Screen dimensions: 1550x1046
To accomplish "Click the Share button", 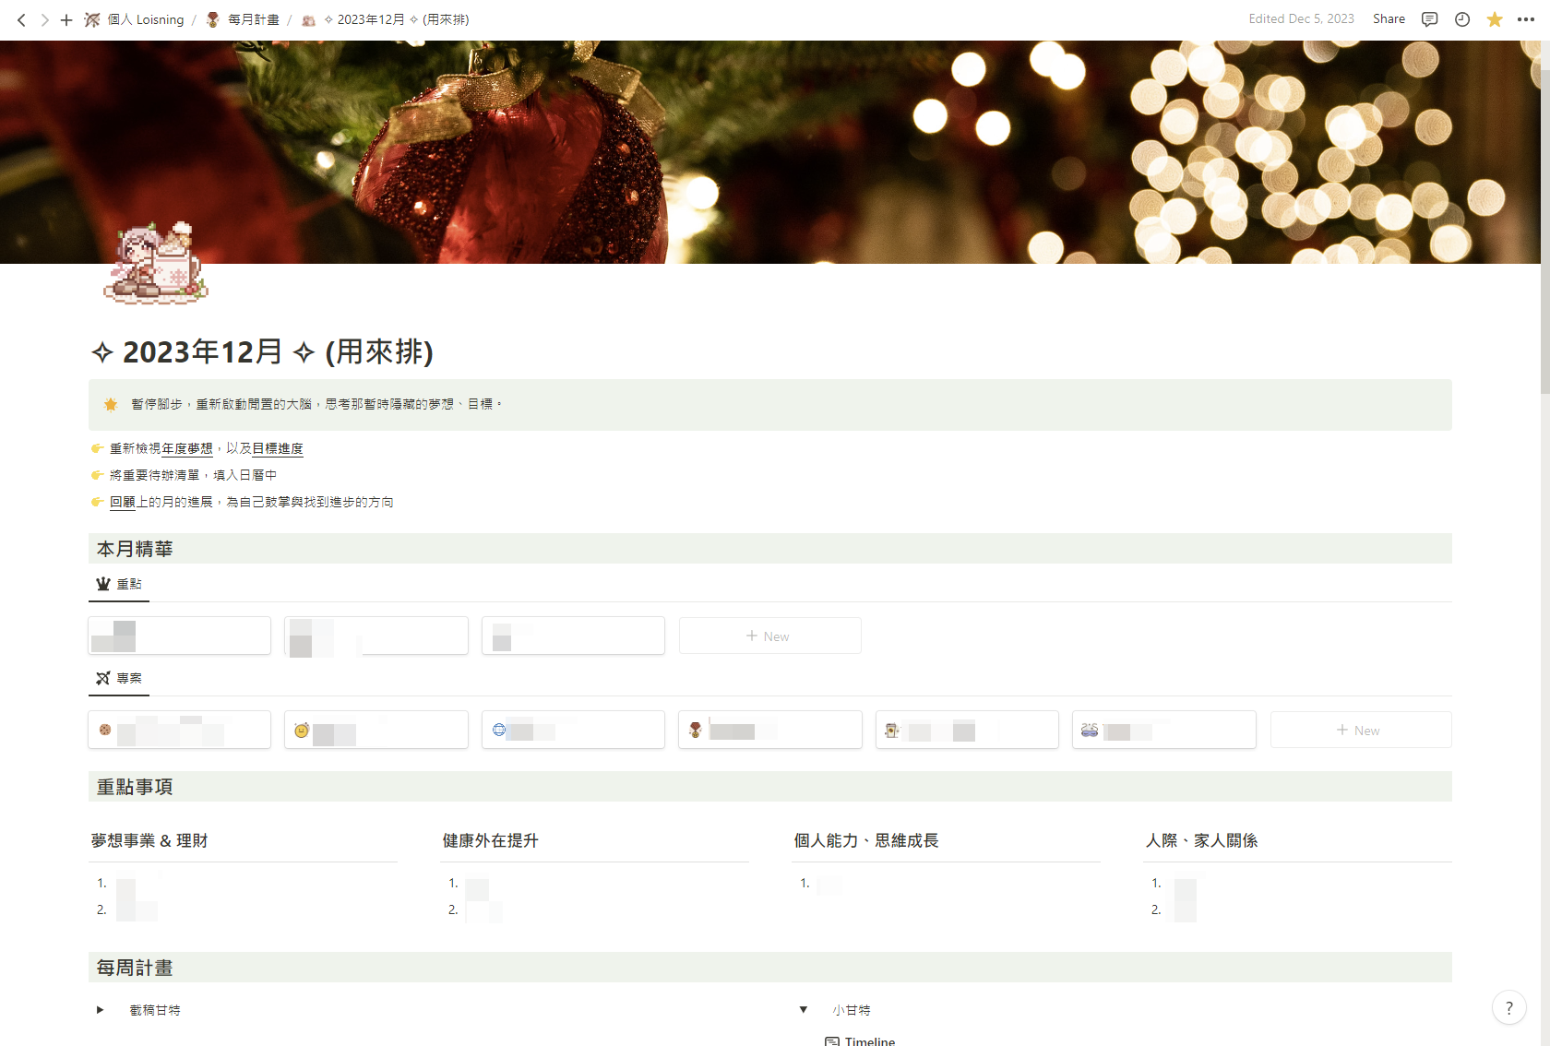I will point(1389,19).
